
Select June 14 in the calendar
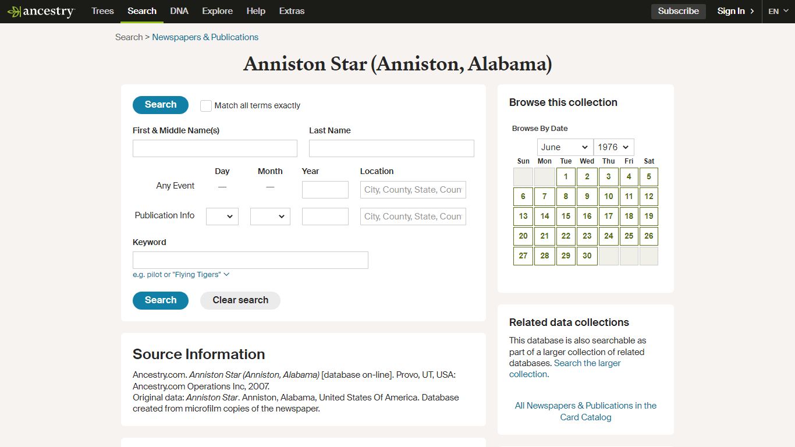[545, 217]
